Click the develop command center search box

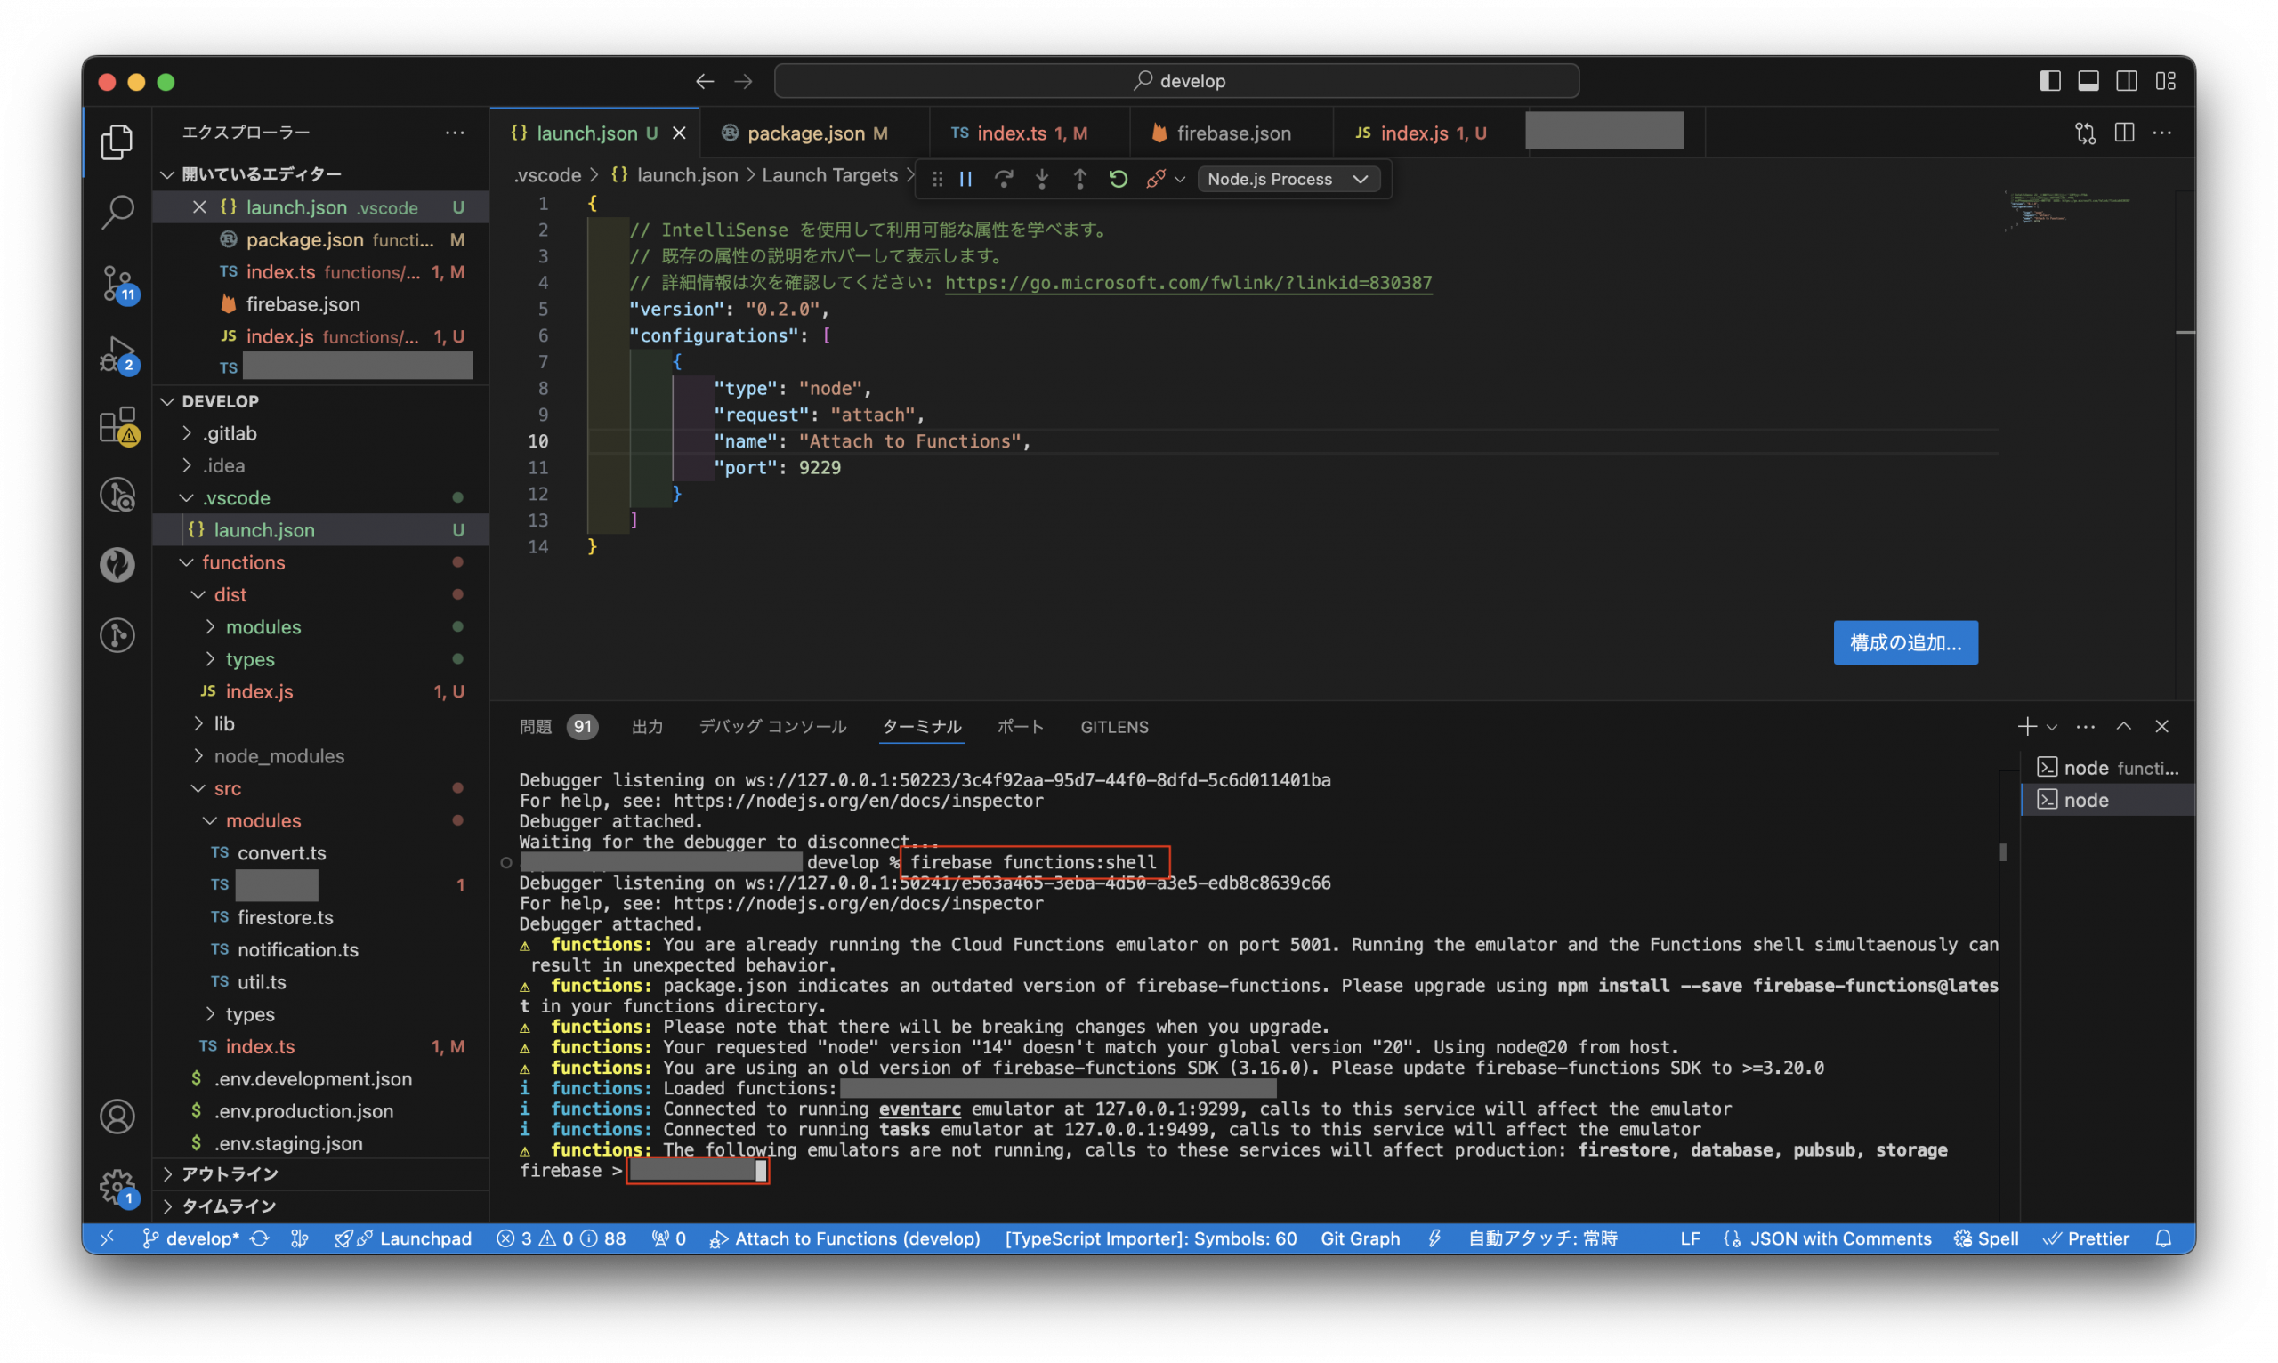click(1175, 81)
